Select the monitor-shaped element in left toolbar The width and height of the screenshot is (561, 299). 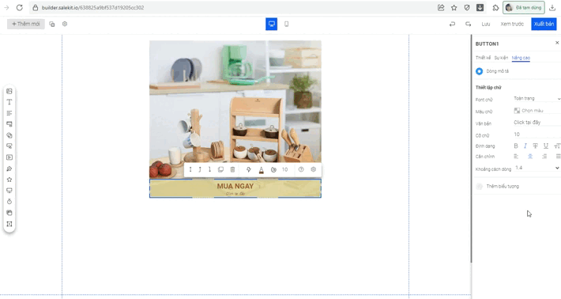pyautogui.click(x=9, y=191)
